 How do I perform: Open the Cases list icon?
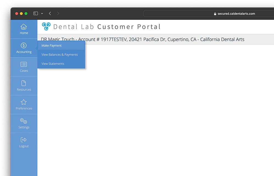[x=24, y=64]
